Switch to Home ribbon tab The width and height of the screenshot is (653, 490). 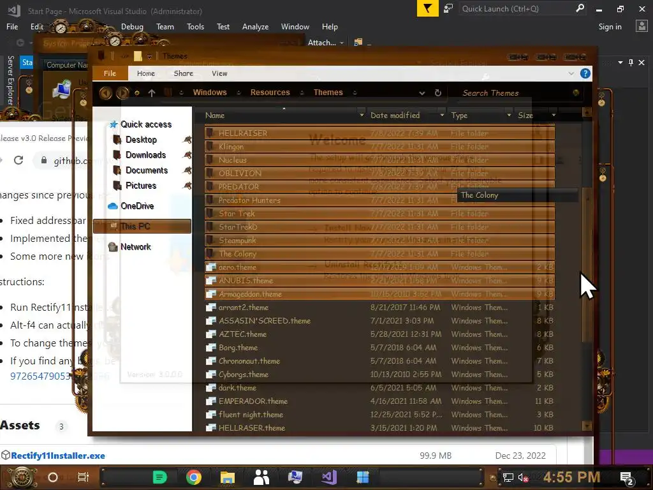(x=146, y=73)
